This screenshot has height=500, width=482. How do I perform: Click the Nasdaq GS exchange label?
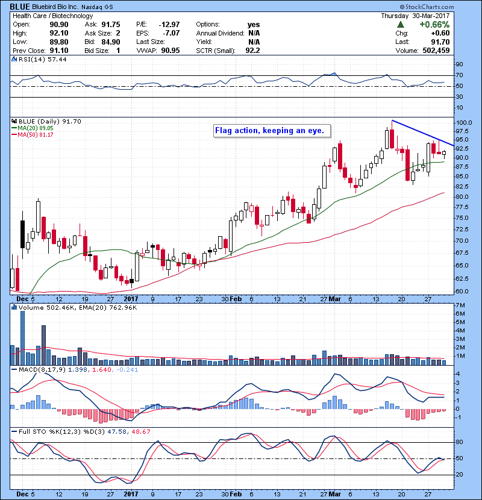(97, 7)
